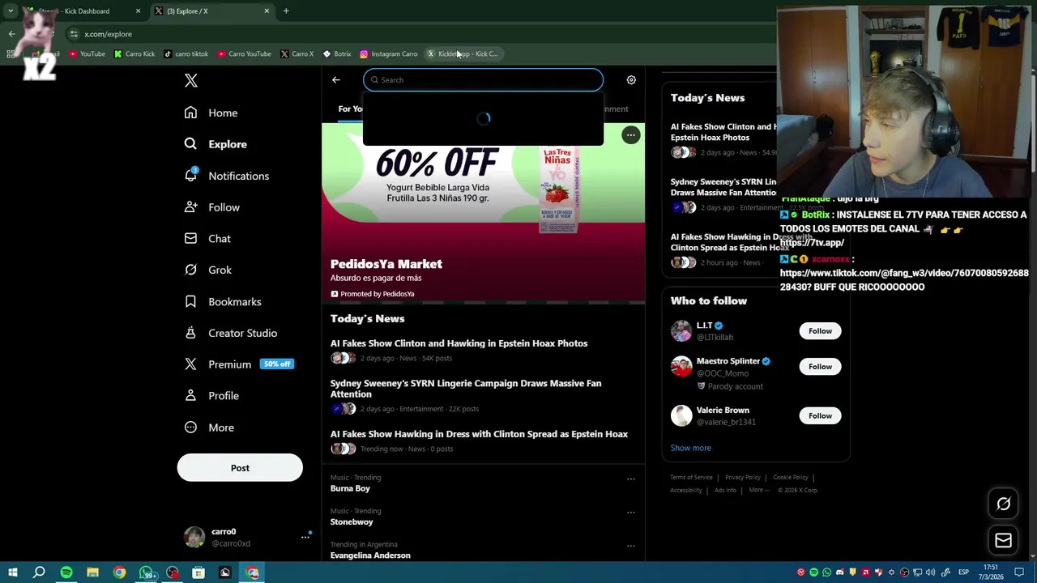The width and height of the screenshot is (1037, 583).
Task: Open PedidosYa Market promoted ad title
Action: tap(386, 264)
